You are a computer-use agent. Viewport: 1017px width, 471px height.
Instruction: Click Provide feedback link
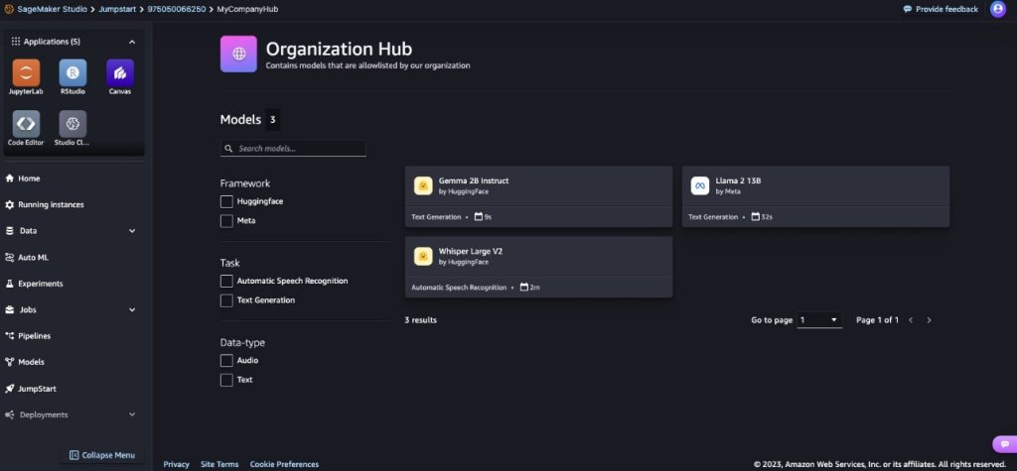pos(941,9)
